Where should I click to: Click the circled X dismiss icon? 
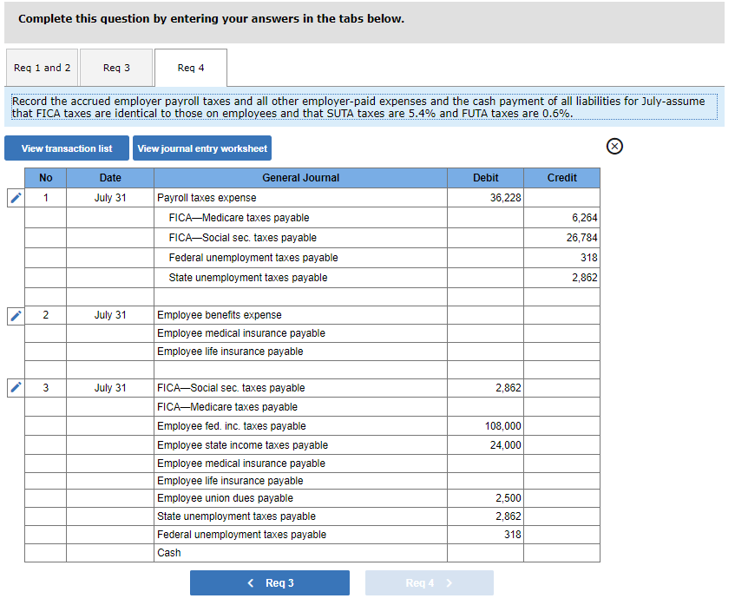[x=614, y=147]
